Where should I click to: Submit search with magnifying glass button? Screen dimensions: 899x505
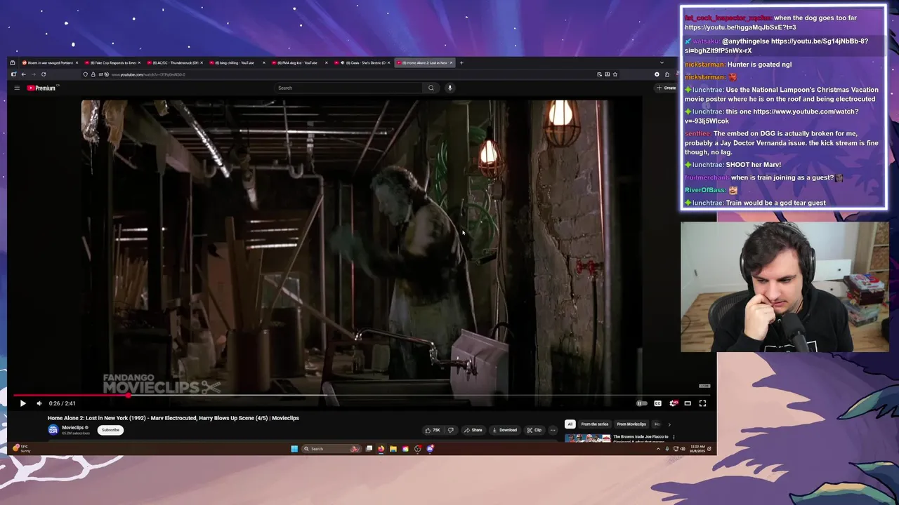tap(431, 88)
